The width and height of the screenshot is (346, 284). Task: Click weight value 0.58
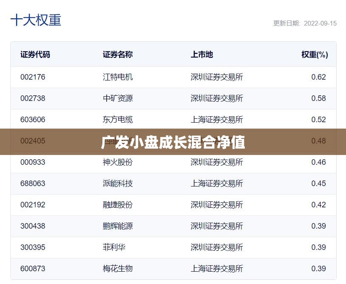click(x=318, y=98)
